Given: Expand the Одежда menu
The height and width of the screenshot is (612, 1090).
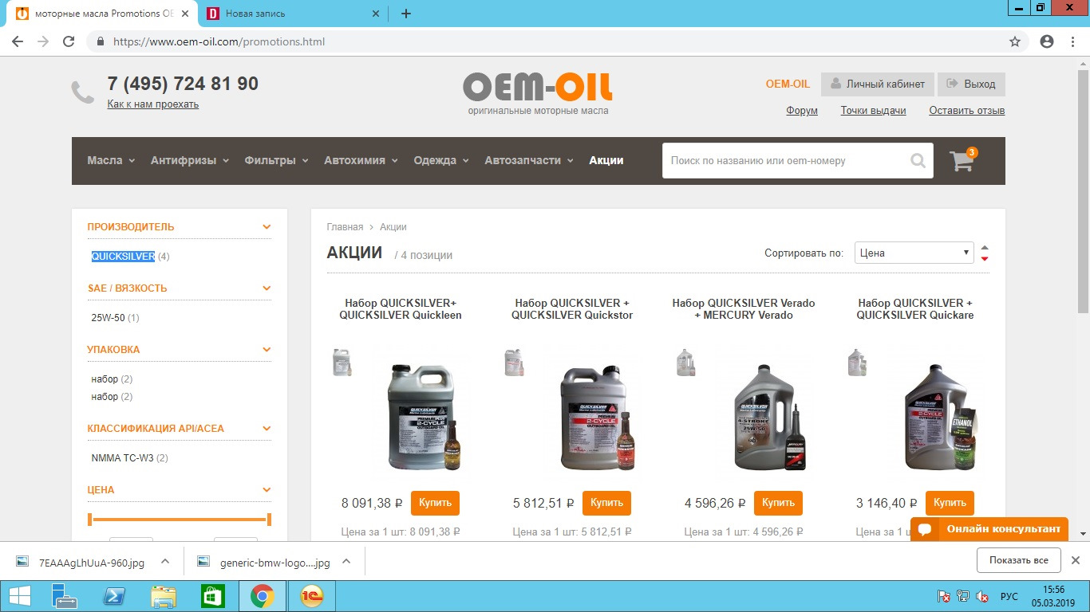Looking at the screenshot, I should pos(441,160).
